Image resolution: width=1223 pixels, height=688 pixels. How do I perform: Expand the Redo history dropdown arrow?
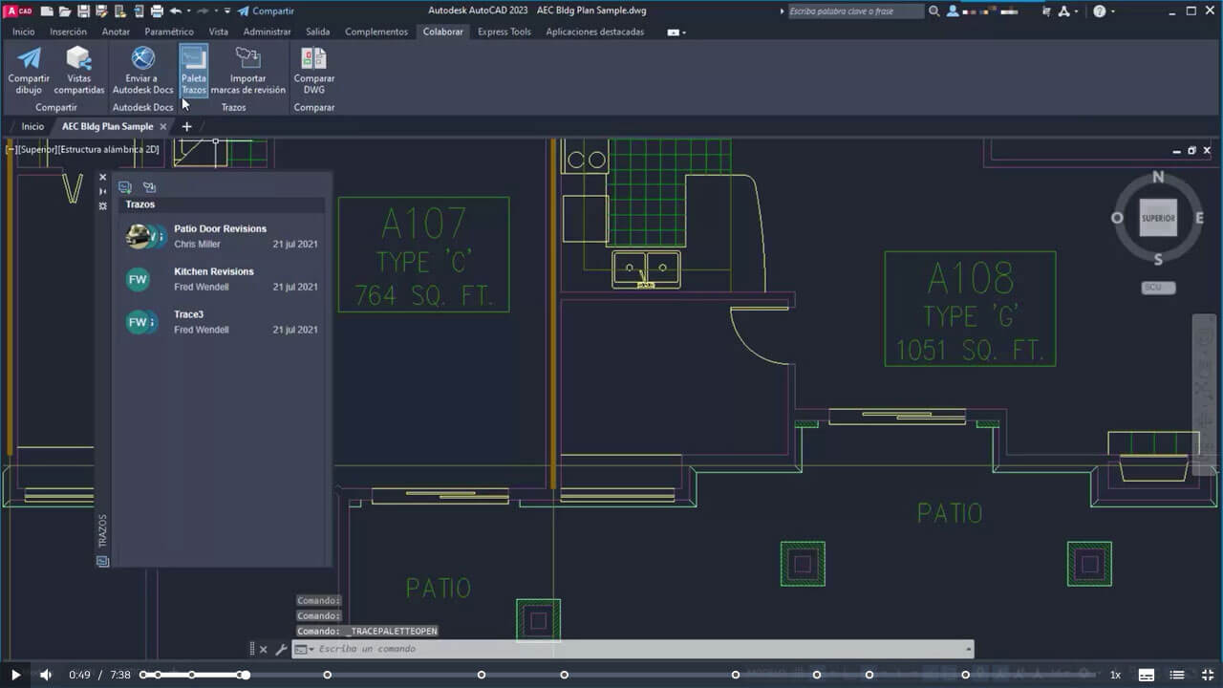[216, 11]
